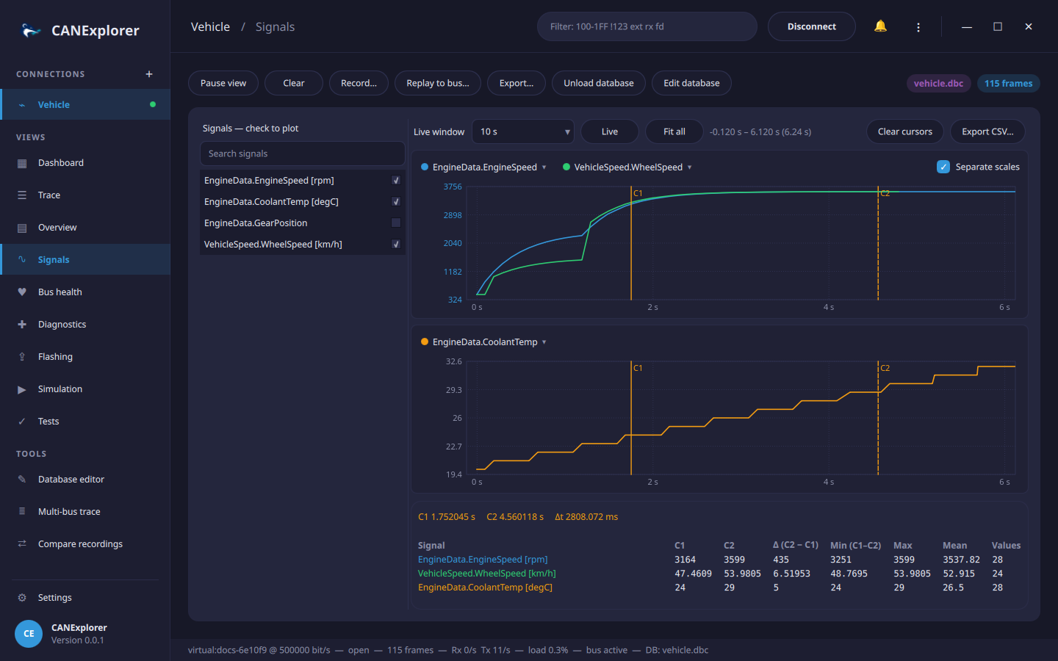This screenshot has height=661, width=1058.
Task: Open the three-dot more options menu
Action: pyautogui.click(x=918, y=27)
